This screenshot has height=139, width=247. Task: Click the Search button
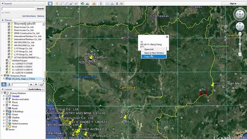[40, 8]
